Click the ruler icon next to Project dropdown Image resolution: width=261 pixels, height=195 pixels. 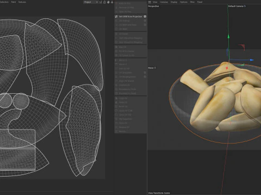click(101, 2)
